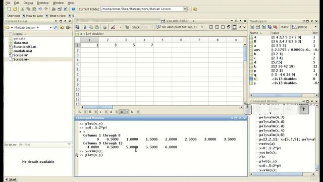Open the Edit menu
Image resolution: width=323 pixels, height=182 pixels.
17,3
